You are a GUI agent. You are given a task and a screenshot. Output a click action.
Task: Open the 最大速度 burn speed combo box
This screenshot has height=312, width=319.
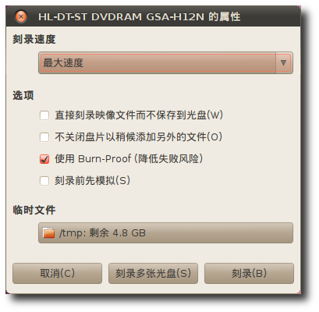coord(165,63)
